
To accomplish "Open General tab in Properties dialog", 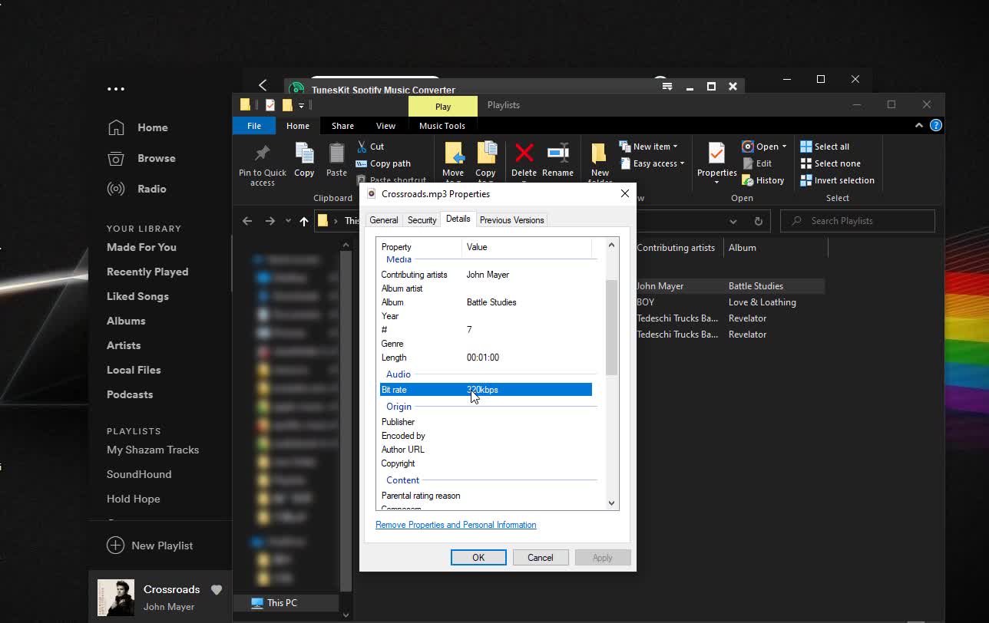I will [x=383, y=220].
